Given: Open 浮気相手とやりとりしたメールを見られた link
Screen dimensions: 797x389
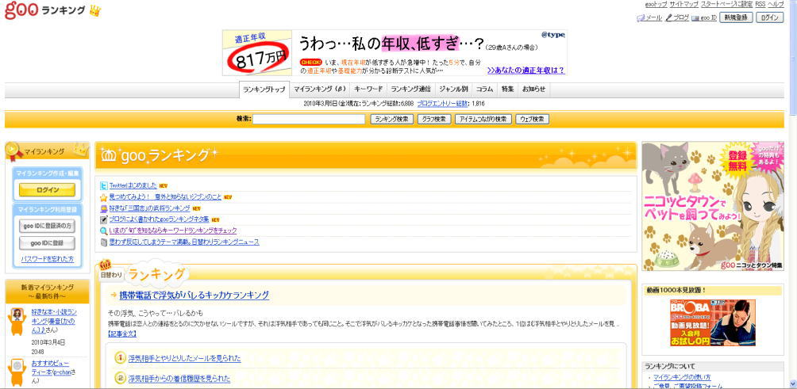Looking at the screenshot, I should (x=184, y=359).
